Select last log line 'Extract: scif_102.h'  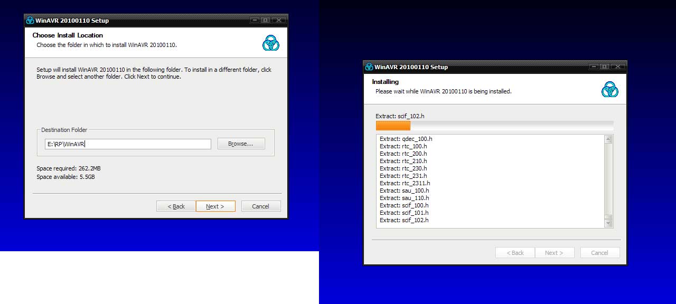[x=404, y=220]
